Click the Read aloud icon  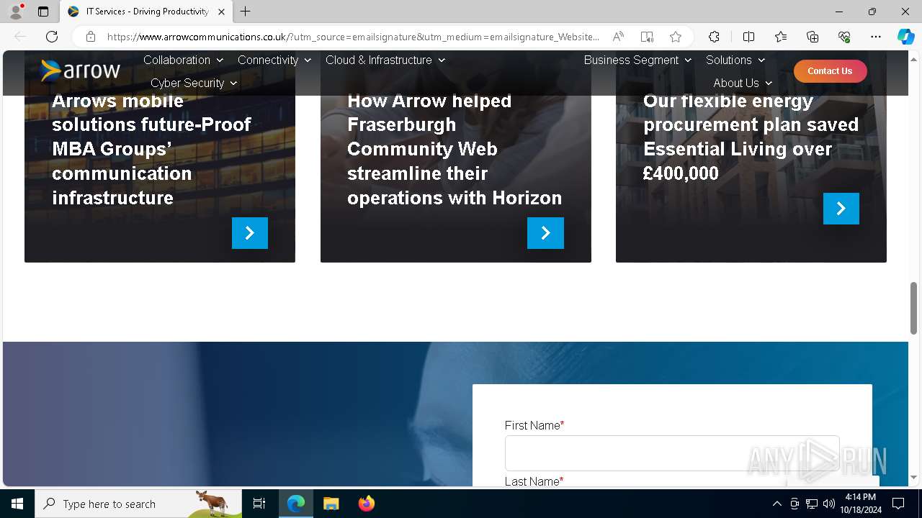[618, 37]
